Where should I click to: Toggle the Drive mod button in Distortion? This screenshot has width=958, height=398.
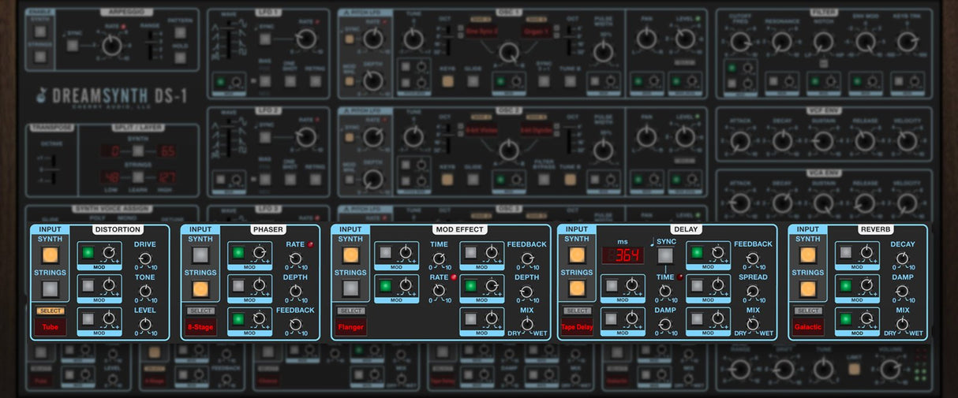[x=88, y=253]
